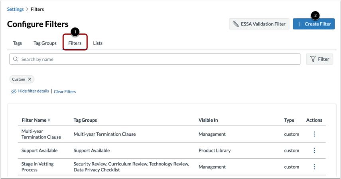
Task: Switch to the Lists tab
Action: pos(98,43)
